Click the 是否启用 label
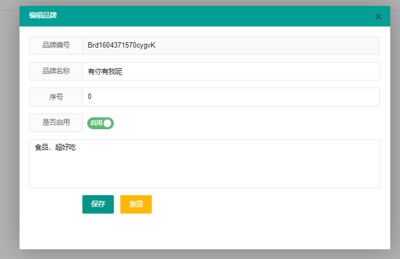400x259 pixels. 56,123
